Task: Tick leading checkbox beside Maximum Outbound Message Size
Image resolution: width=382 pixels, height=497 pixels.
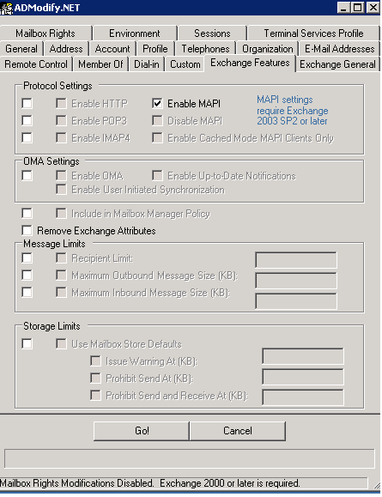Action: click(27, 275)
